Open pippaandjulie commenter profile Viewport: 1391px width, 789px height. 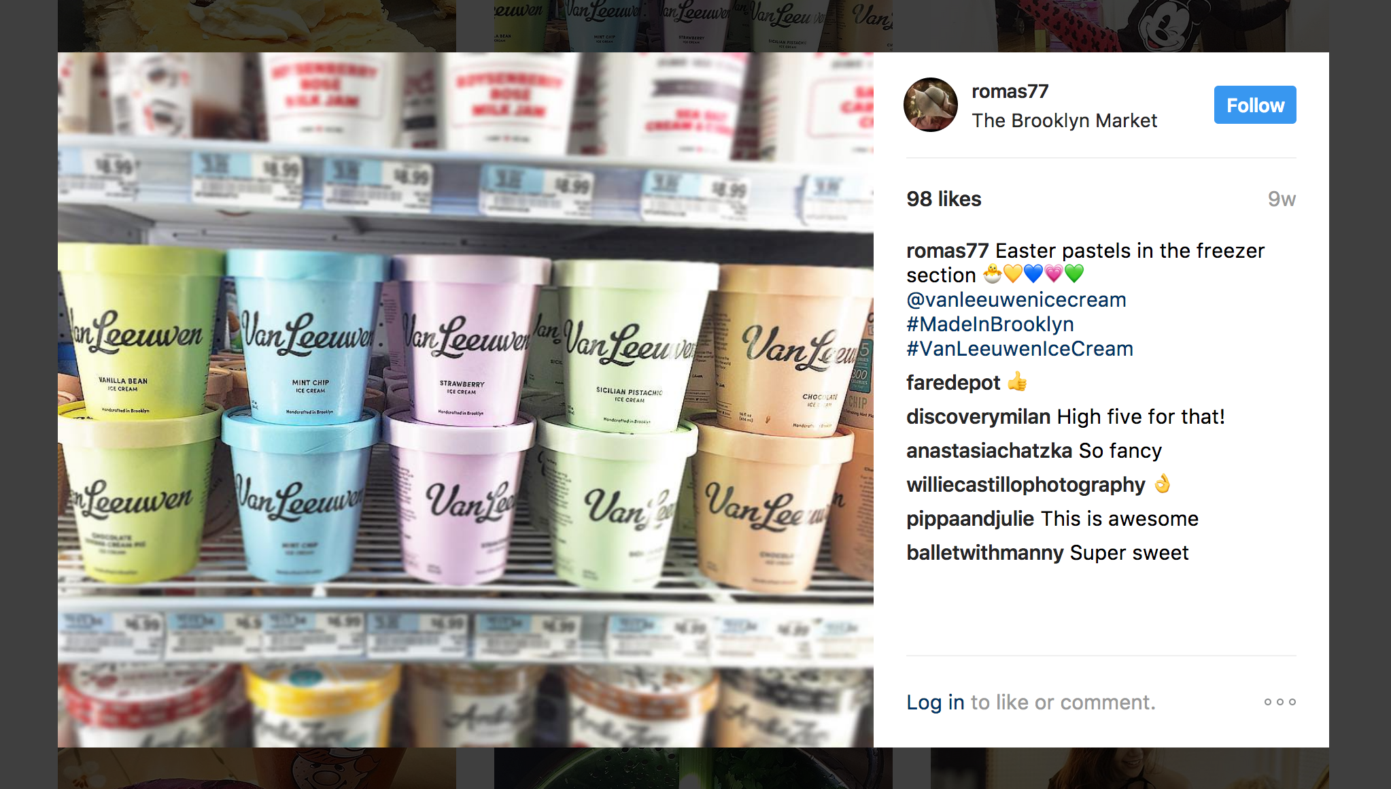tap(970, 518)
